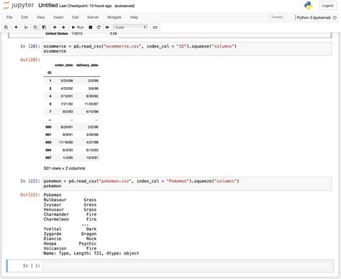Restart and run all with the fast-forward icon
Screen dimensions: 341x279
coord(107,27)
